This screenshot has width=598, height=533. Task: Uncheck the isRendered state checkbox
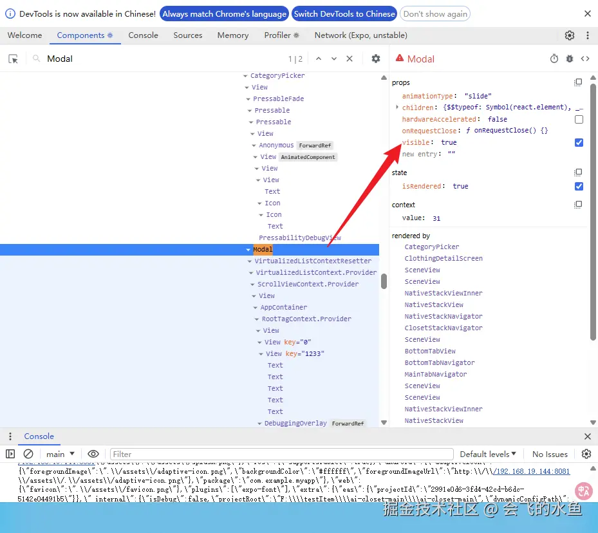[x=579, y=186]
